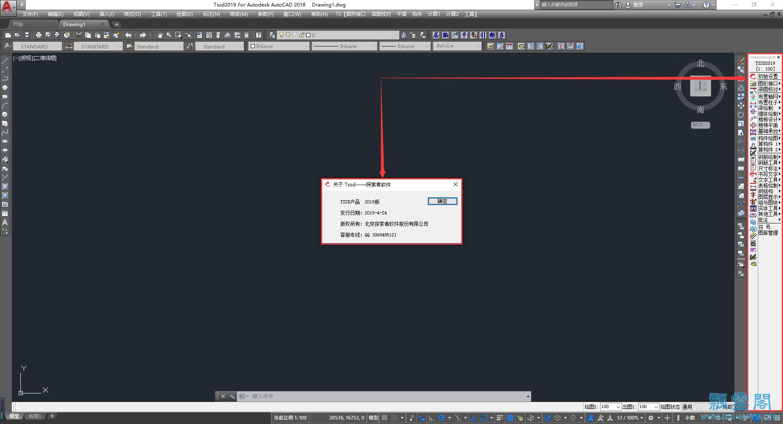Open the toolbar Help question-mark icon

[259, 35]
